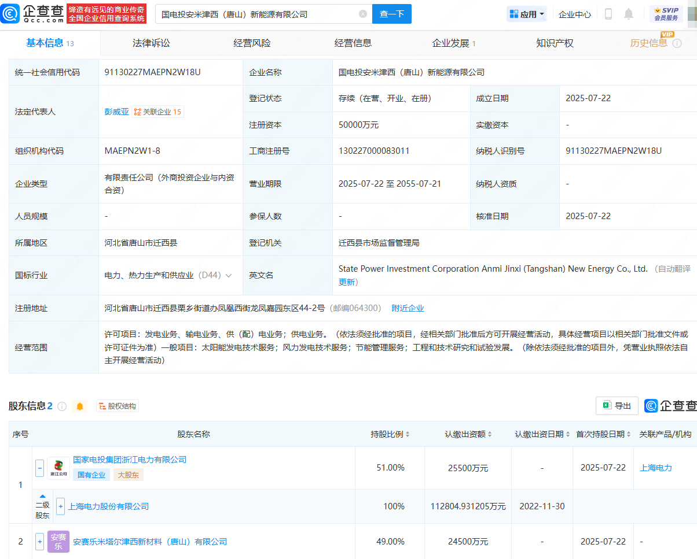
Task: Clear the search box text
Action: 363,14
